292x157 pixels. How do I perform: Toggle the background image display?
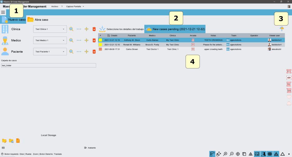(257, 154)
